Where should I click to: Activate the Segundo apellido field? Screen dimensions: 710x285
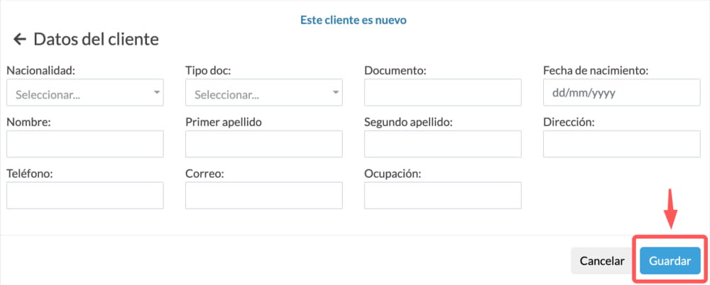[x=443, y=144]
